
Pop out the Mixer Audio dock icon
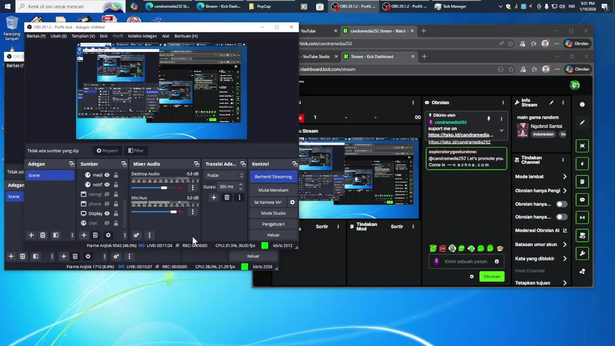coord(196,164)
